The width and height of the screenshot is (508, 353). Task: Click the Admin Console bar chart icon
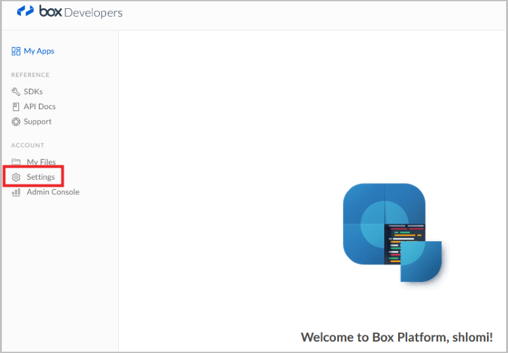[x=16, y=192]
